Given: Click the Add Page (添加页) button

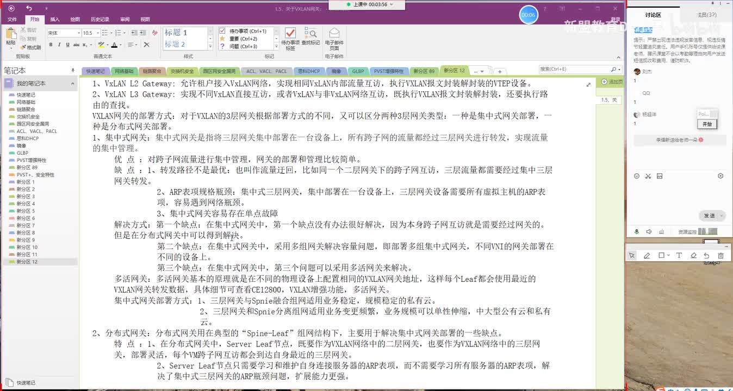Looking at the screenshot, I should coord(612,81).
